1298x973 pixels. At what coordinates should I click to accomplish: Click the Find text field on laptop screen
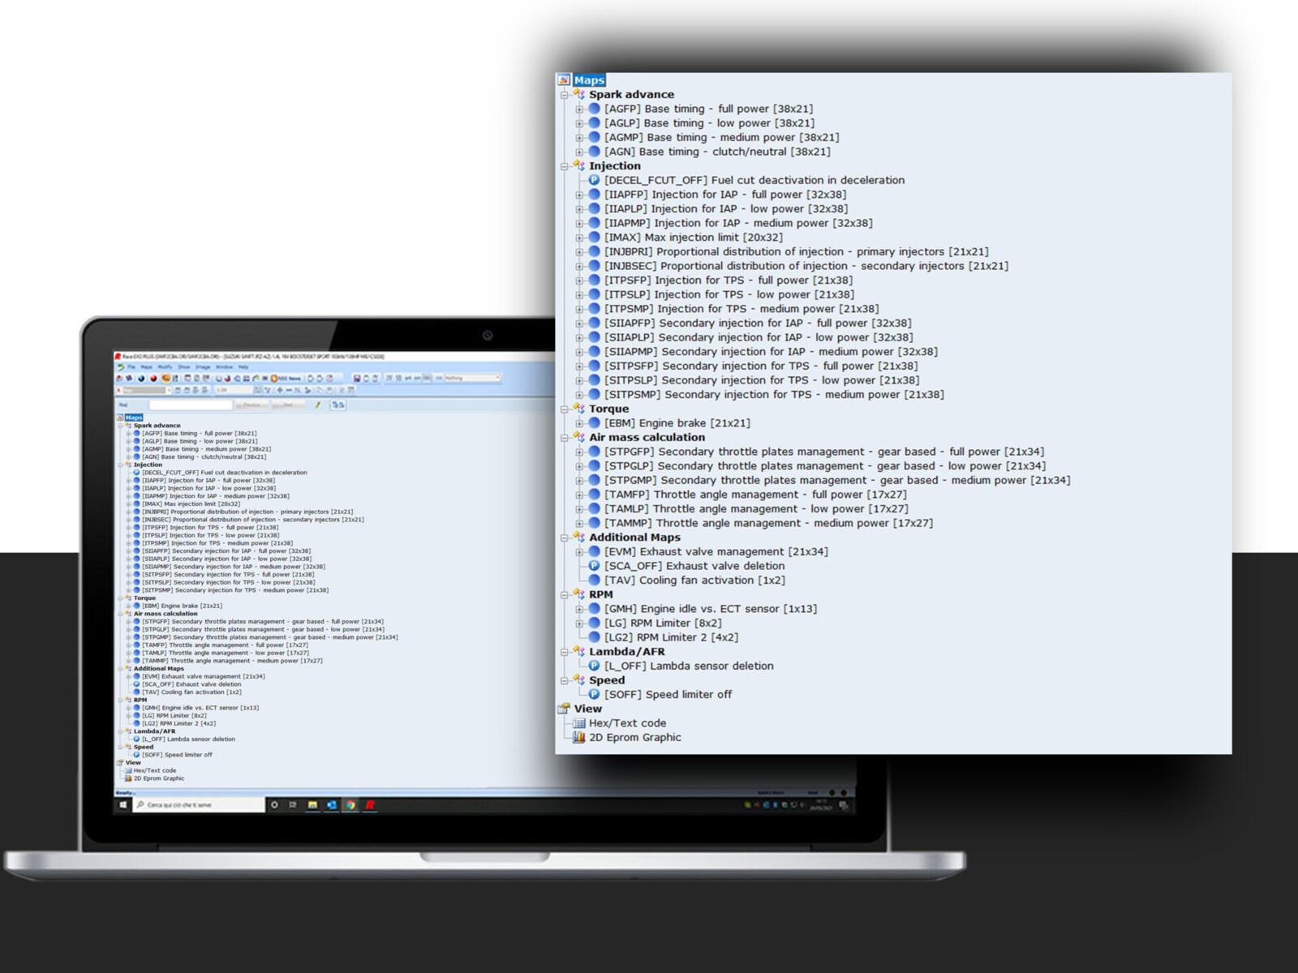191,405
